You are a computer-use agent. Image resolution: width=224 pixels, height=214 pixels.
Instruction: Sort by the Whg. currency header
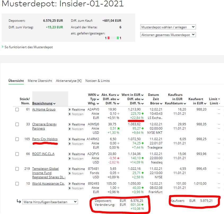point(94,103)
